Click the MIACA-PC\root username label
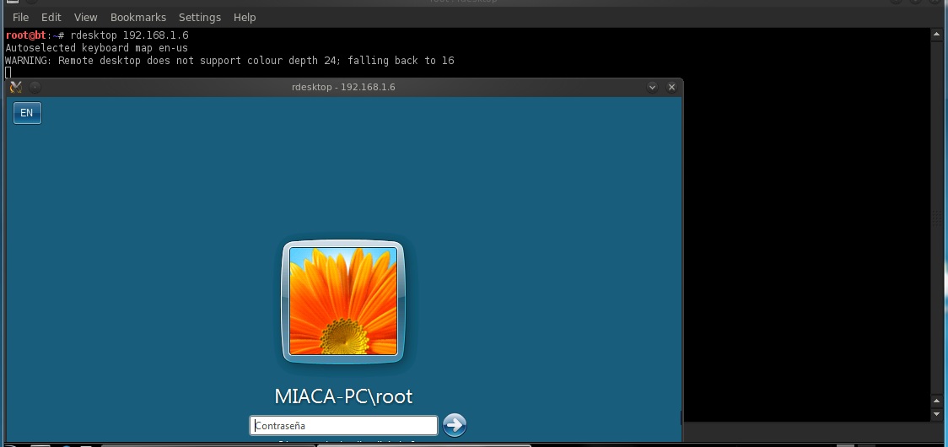 343,396
